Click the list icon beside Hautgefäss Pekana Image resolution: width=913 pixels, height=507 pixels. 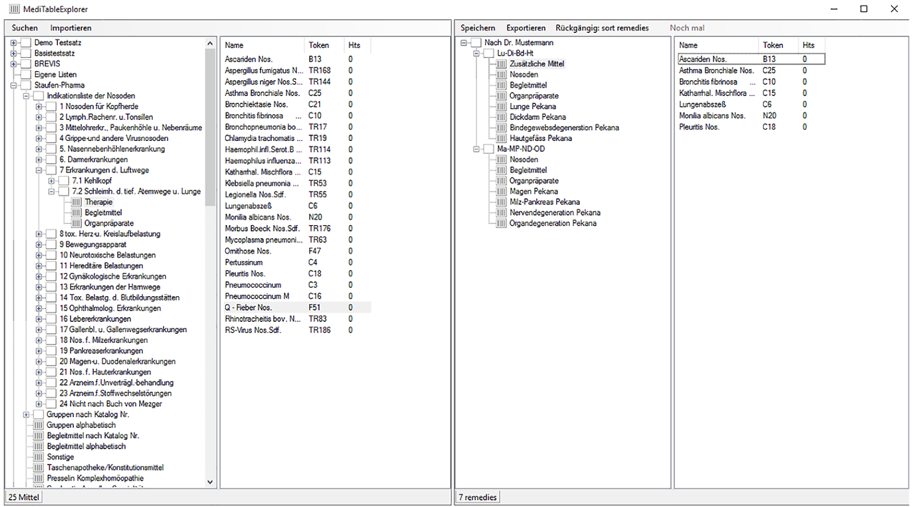[x=502, y=139]
